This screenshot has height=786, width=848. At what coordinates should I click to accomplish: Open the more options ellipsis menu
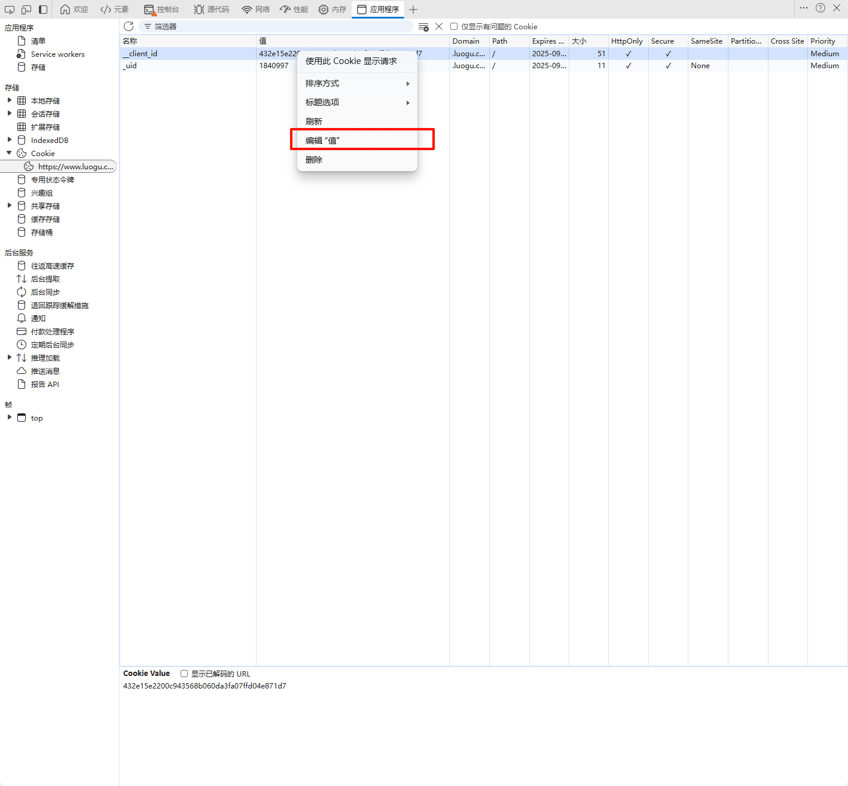(x=804, y=8)
